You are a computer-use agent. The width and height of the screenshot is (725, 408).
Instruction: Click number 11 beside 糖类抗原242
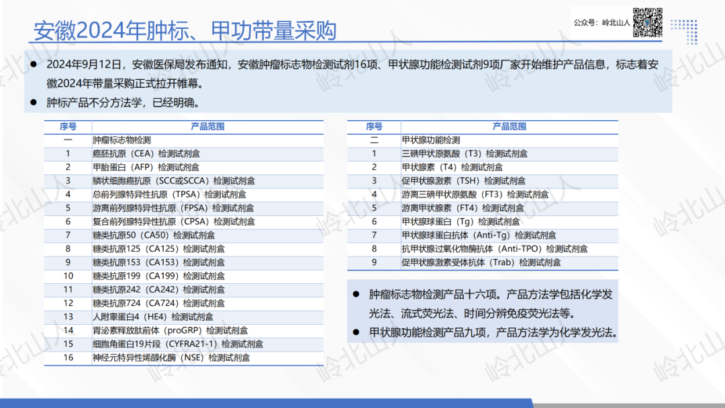68,290
